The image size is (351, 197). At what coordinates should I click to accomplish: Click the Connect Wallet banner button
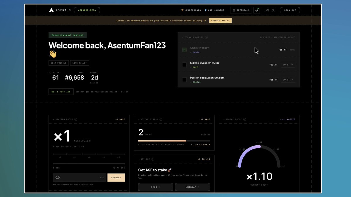click(220, 20)
